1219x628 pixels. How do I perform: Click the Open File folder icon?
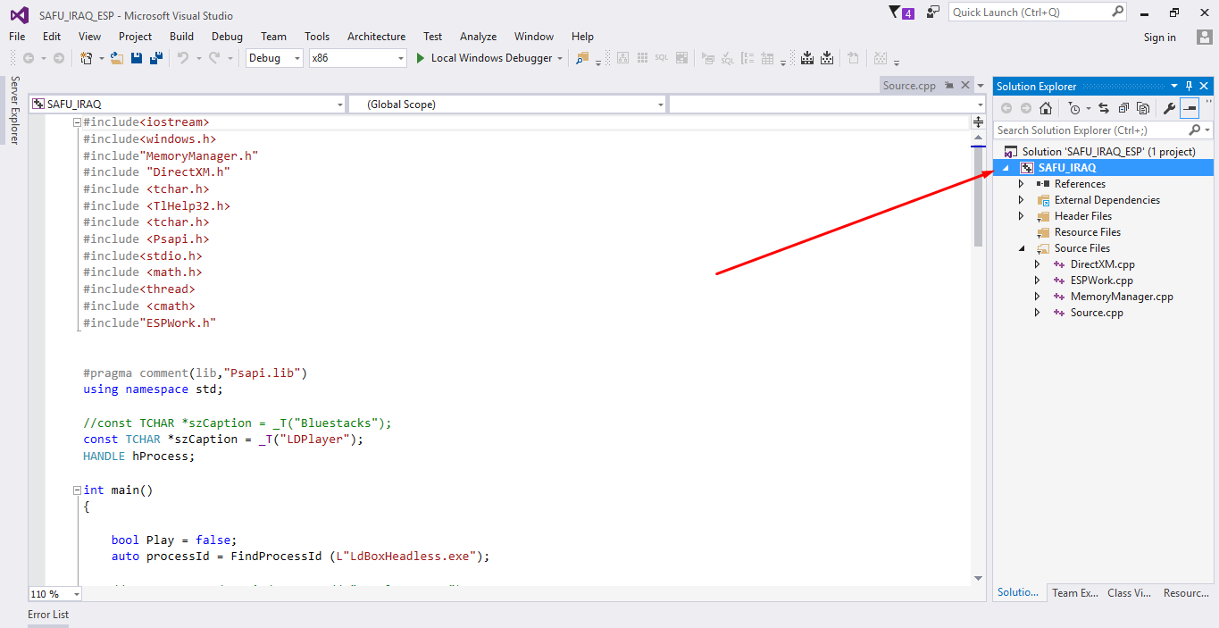point(116,58)
